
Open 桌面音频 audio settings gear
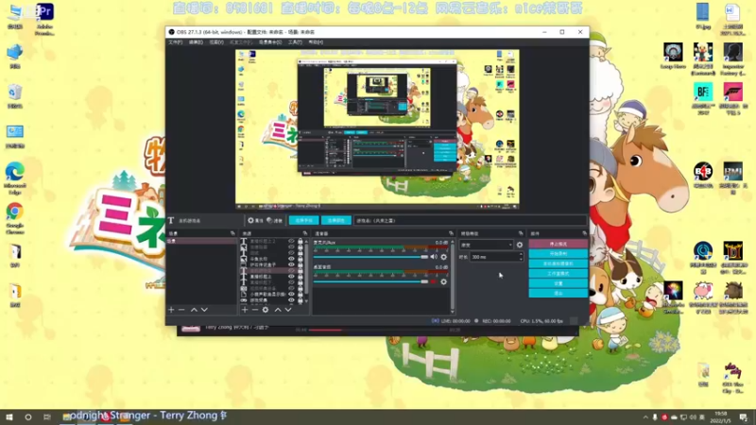(x=443, y=281)
